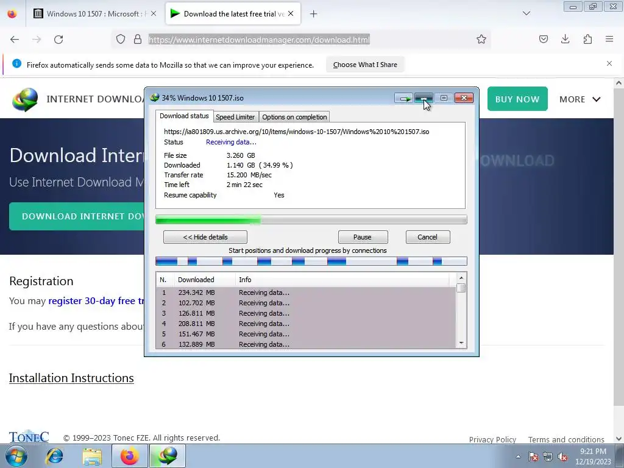
Task: Click the page scrollbar up arrow
Action: (619, 83)
